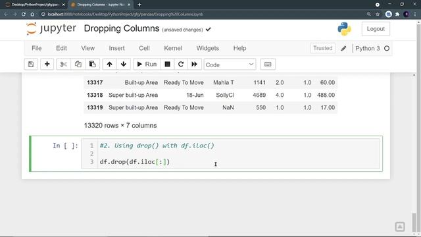Image resolution: width=421 pixels, height=237 pixels.
Task: Open the View menu
Action: pyautogui.click(x=87, y=48)
